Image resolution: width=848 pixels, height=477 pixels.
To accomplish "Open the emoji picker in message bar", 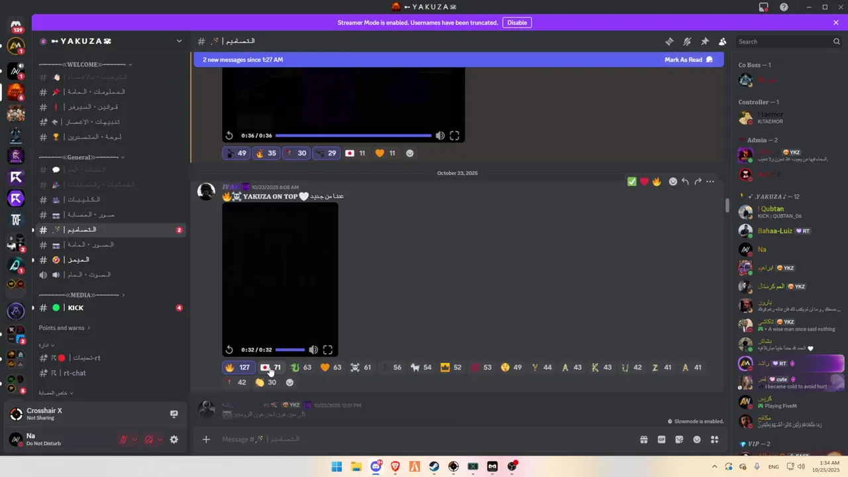I will (697, 439).
